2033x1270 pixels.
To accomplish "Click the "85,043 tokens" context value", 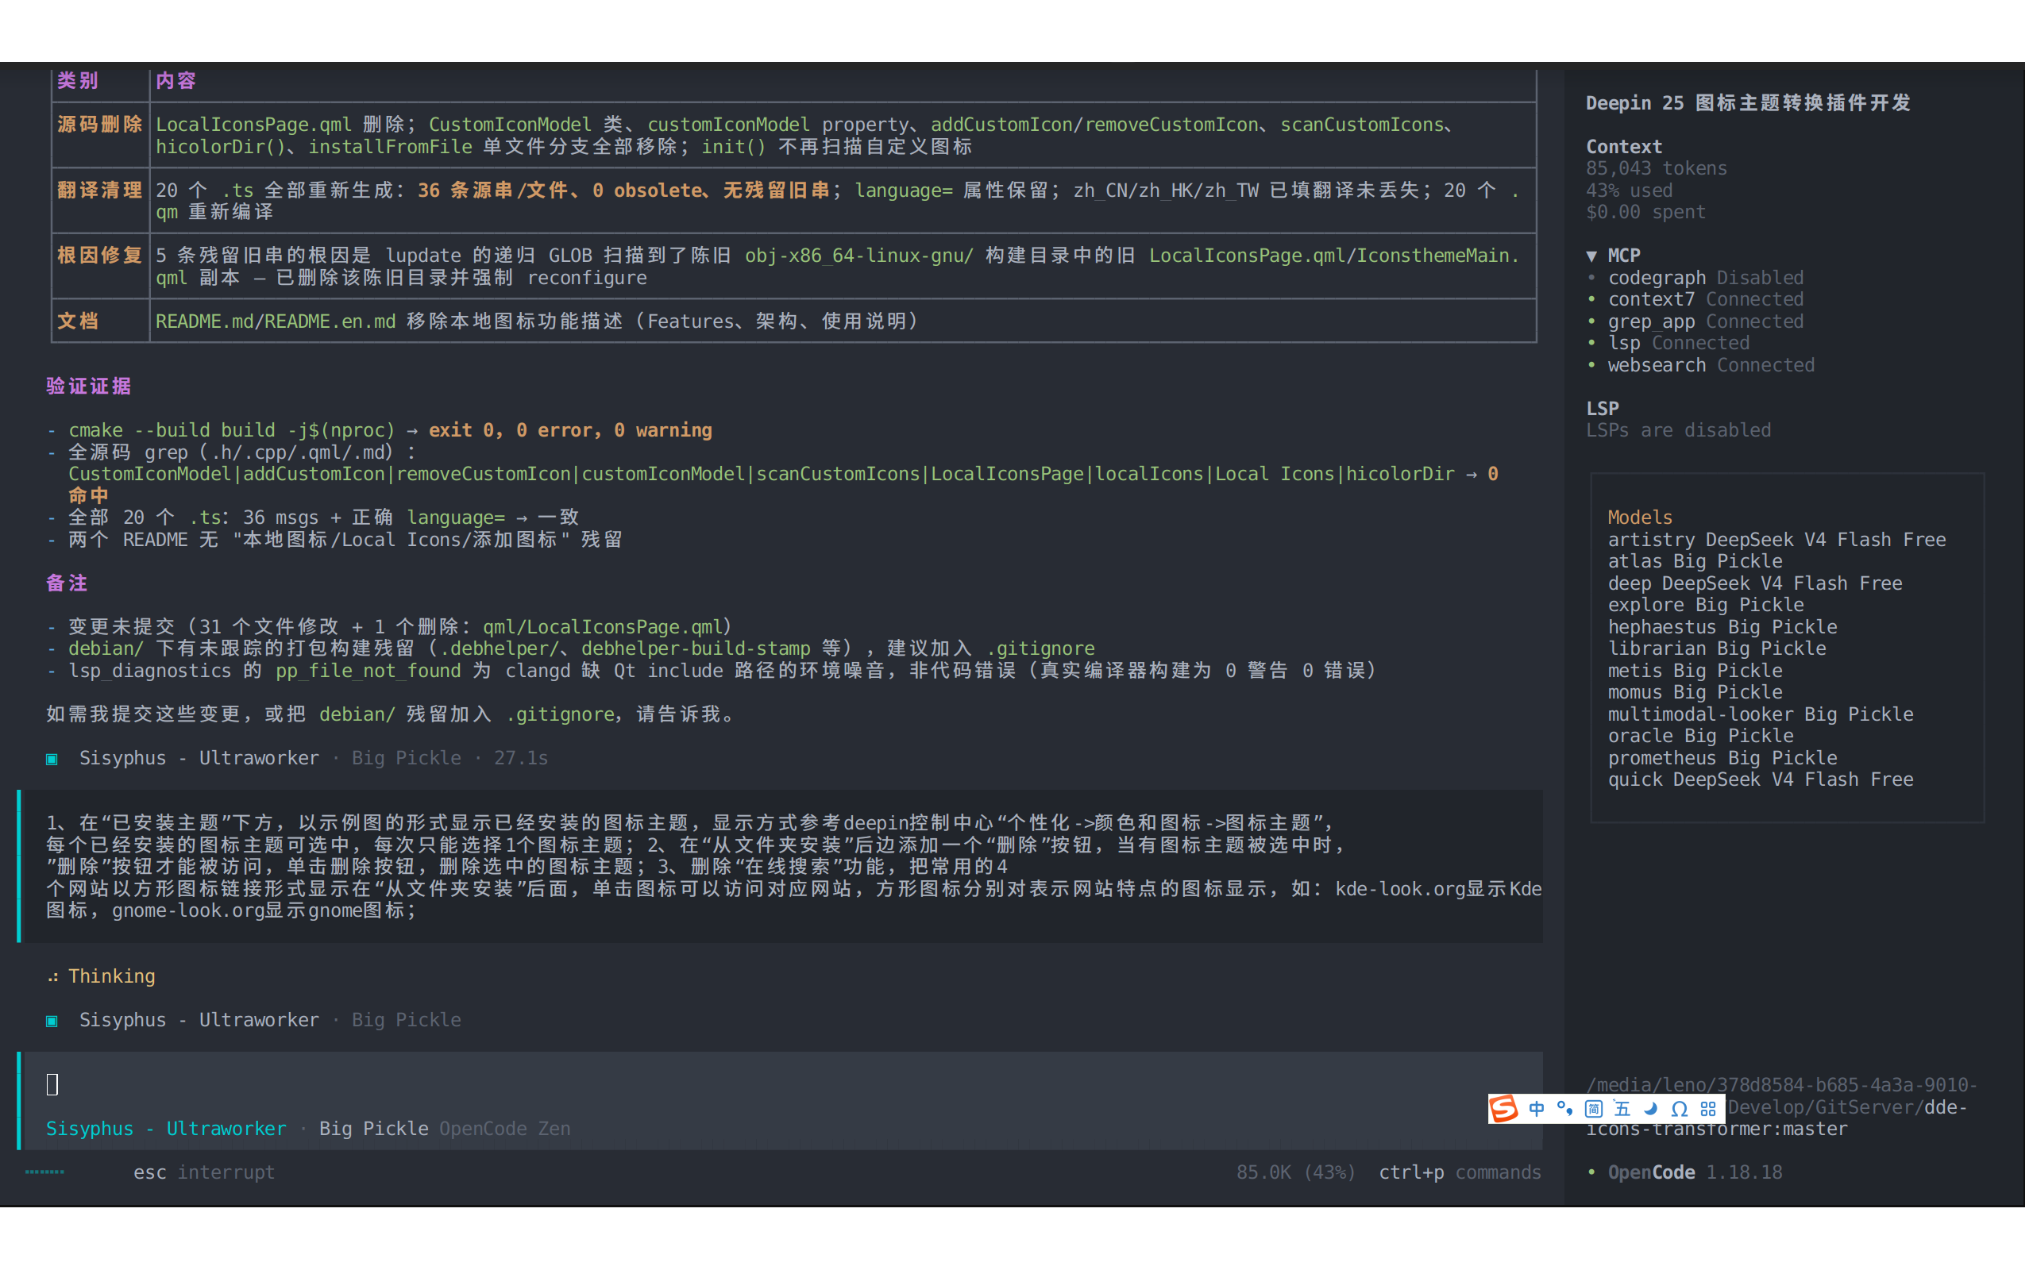I will pyautogui.click(x=1656, y=168).
